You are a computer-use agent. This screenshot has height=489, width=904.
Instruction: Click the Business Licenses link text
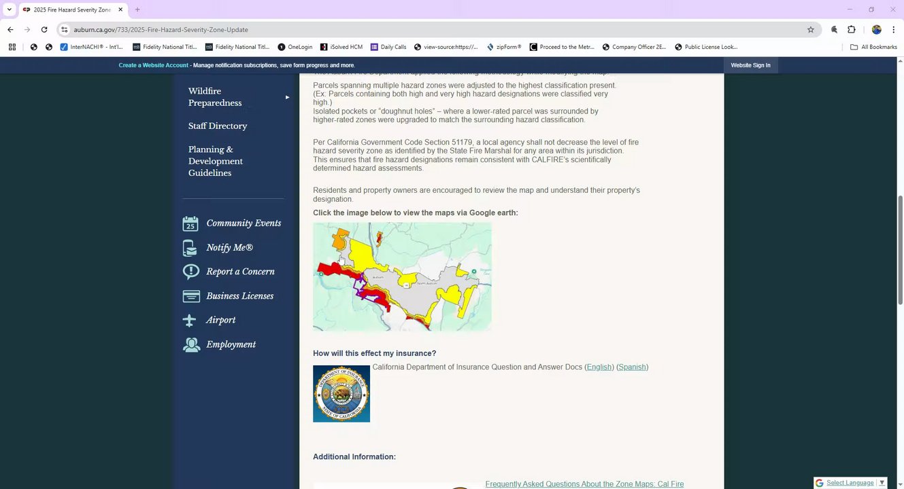point(240,296)
